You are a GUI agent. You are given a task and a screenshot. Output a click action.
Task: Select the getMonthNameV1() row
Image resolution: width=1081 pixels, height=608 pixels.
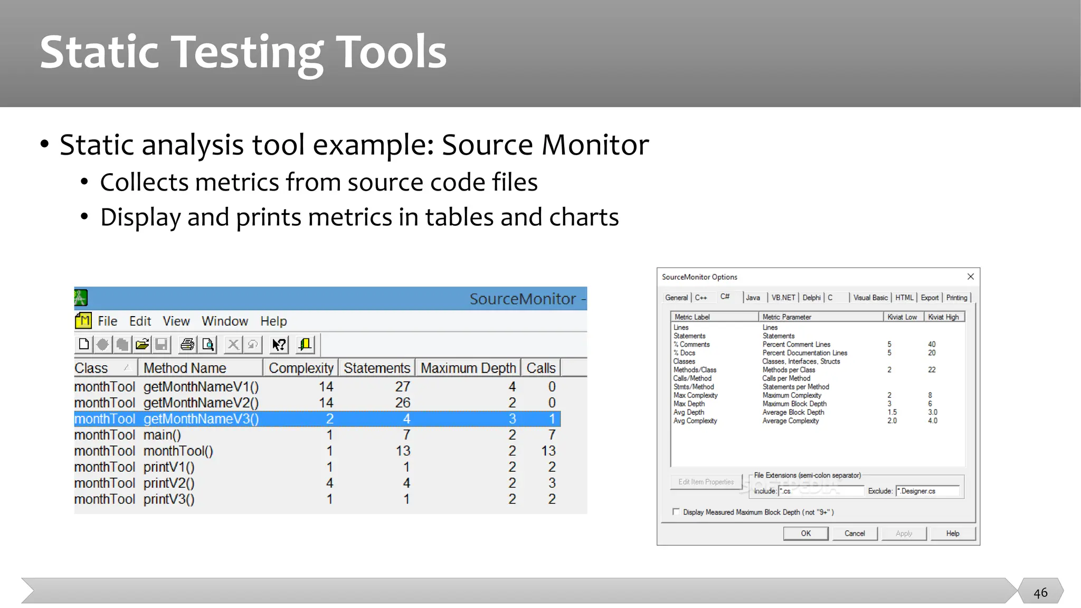click(317, 387)
